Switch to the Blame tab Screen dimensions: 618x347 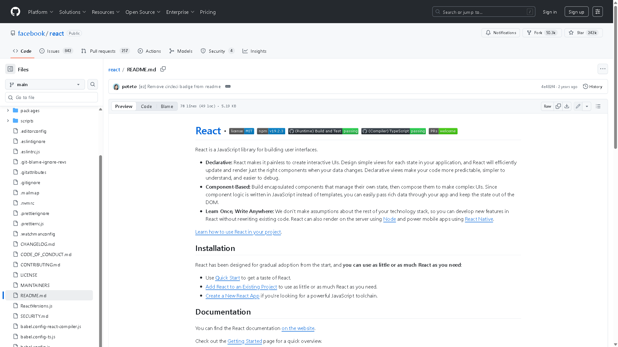point(166,106)
